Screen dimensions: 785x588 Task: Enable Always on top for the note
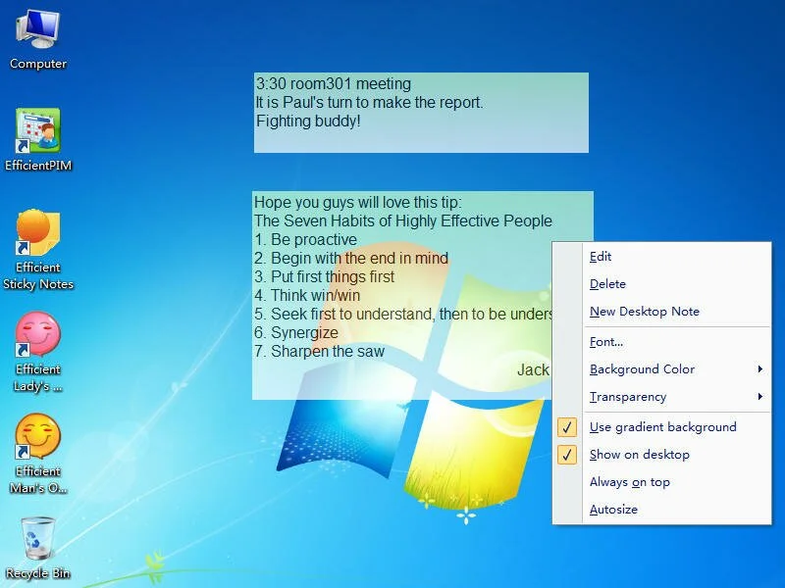click(629, 482)
